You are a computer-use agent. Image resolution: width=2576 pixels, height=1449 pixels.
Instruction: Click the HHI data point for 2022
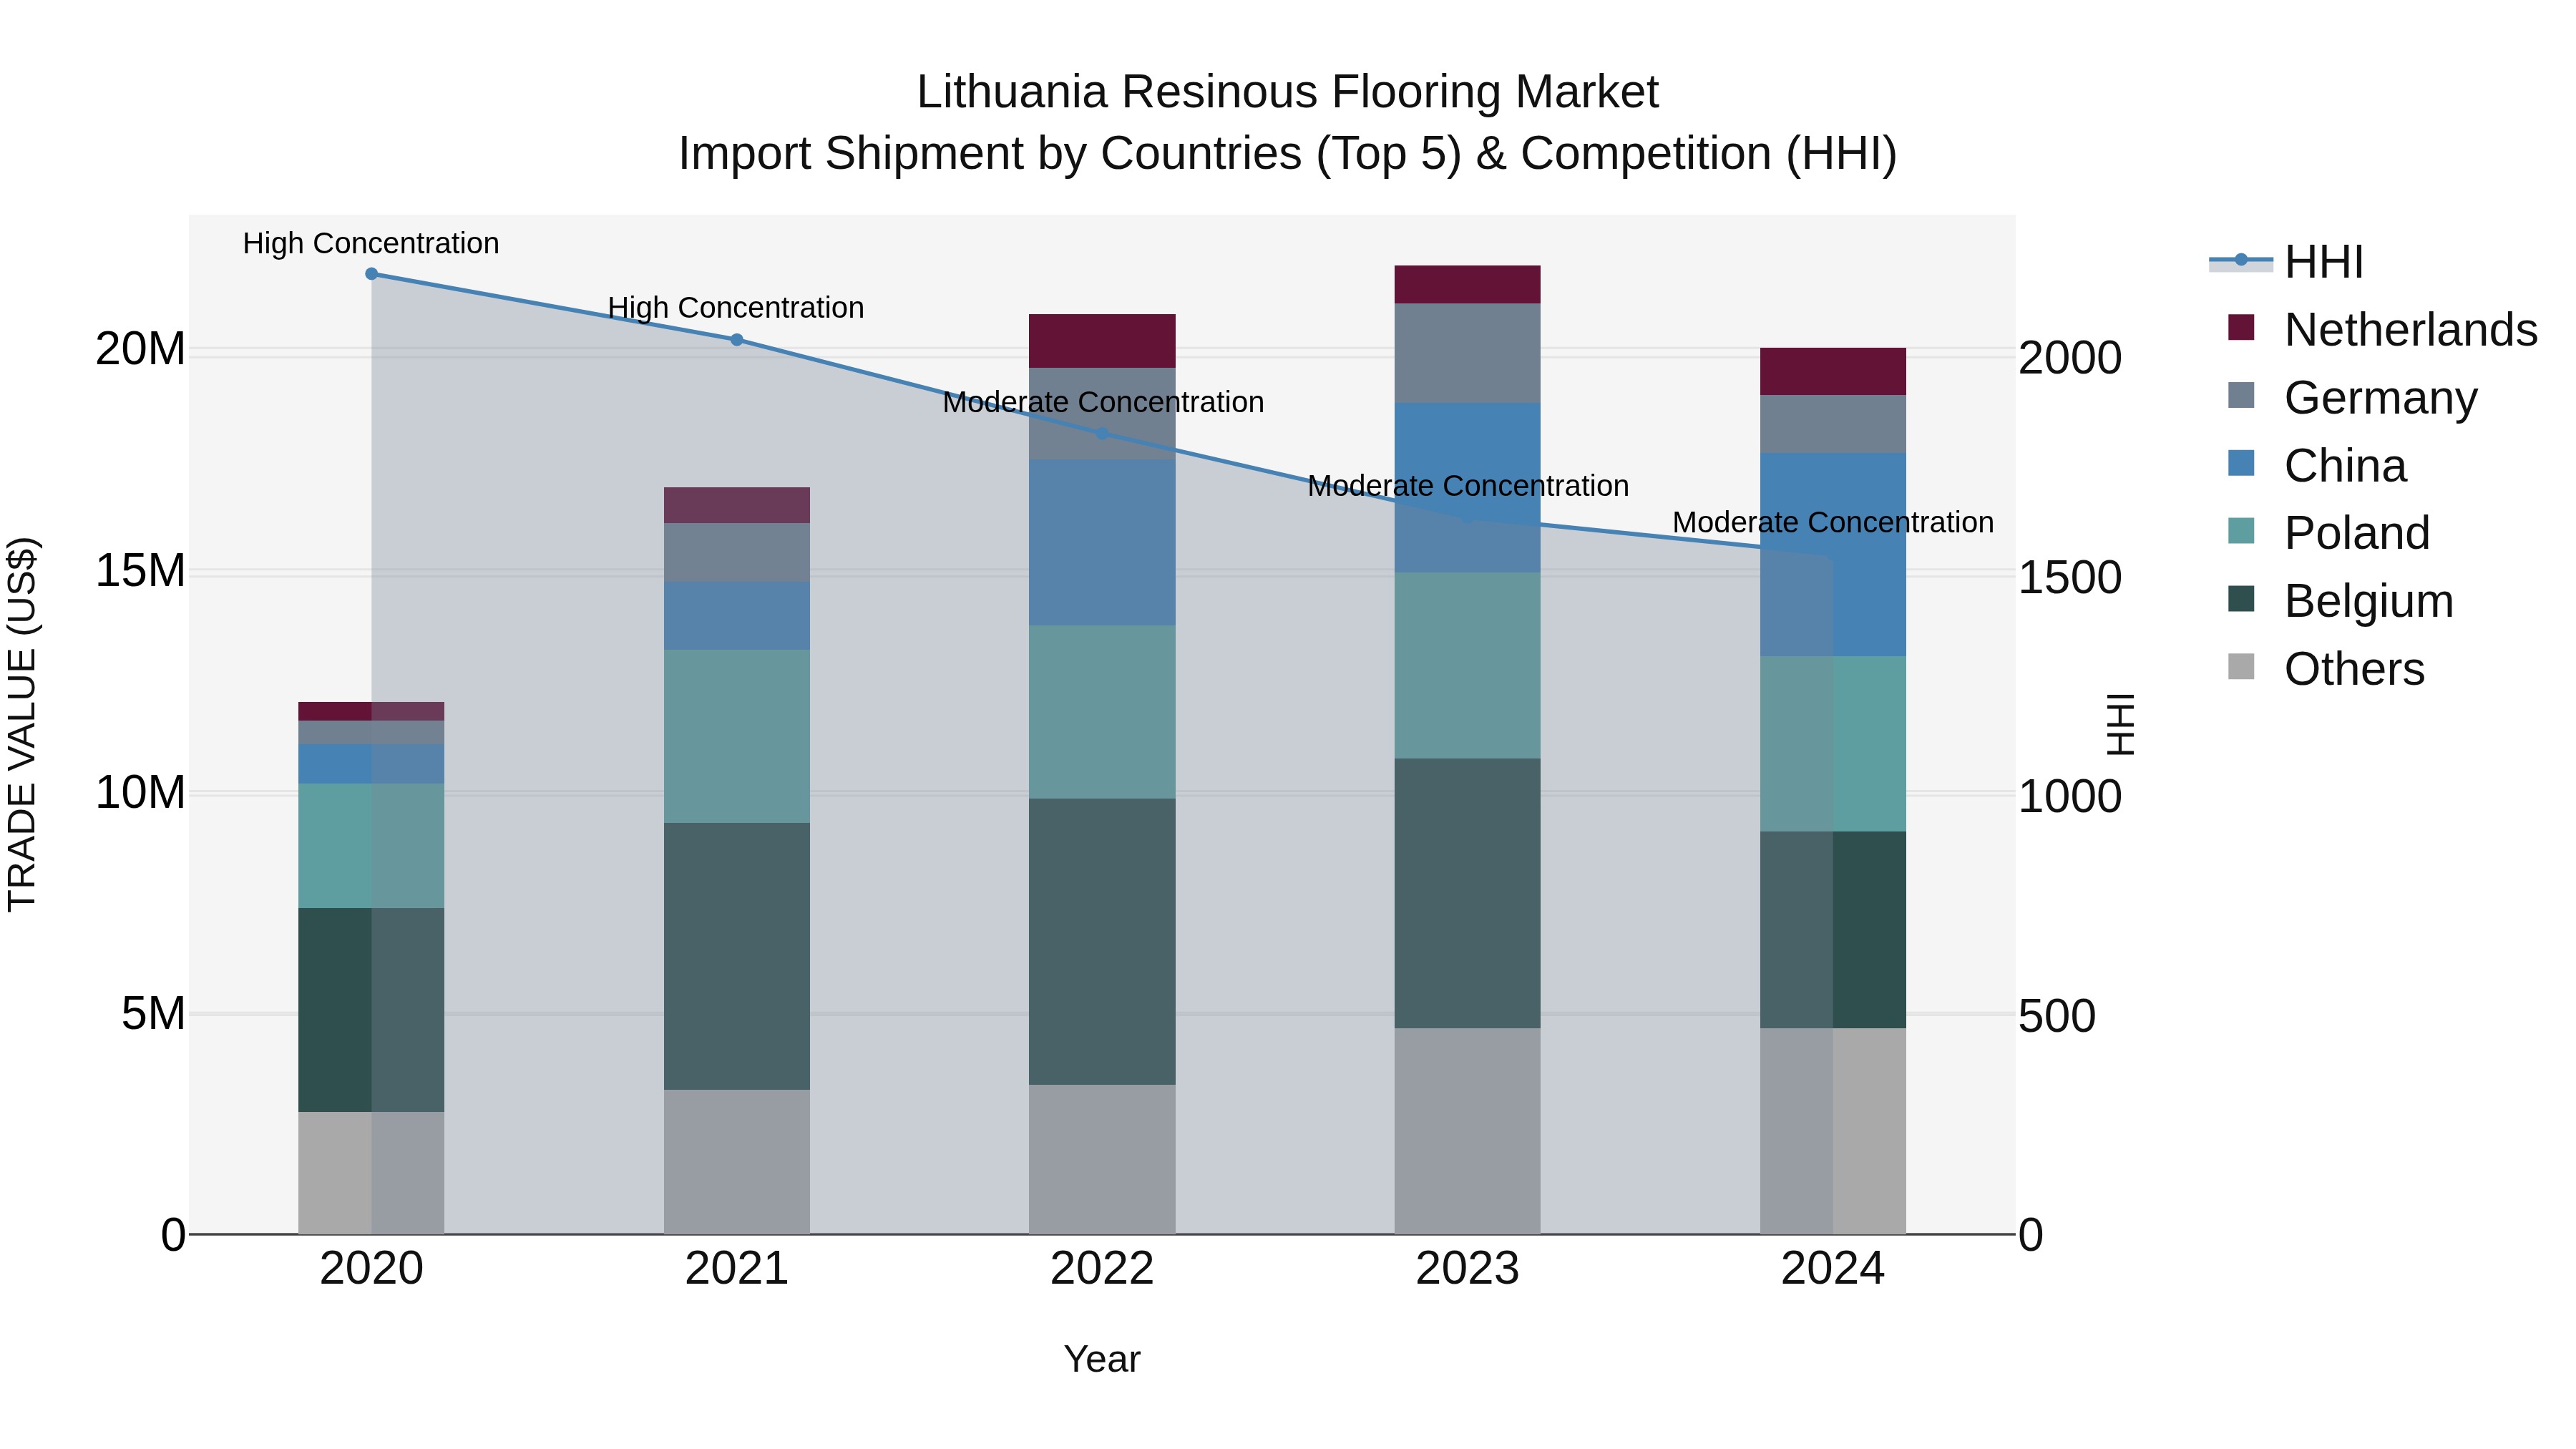tap(1102, 434)
